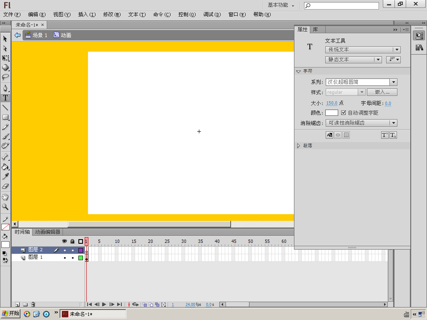Select the Lasso tool

click(5, 77)
